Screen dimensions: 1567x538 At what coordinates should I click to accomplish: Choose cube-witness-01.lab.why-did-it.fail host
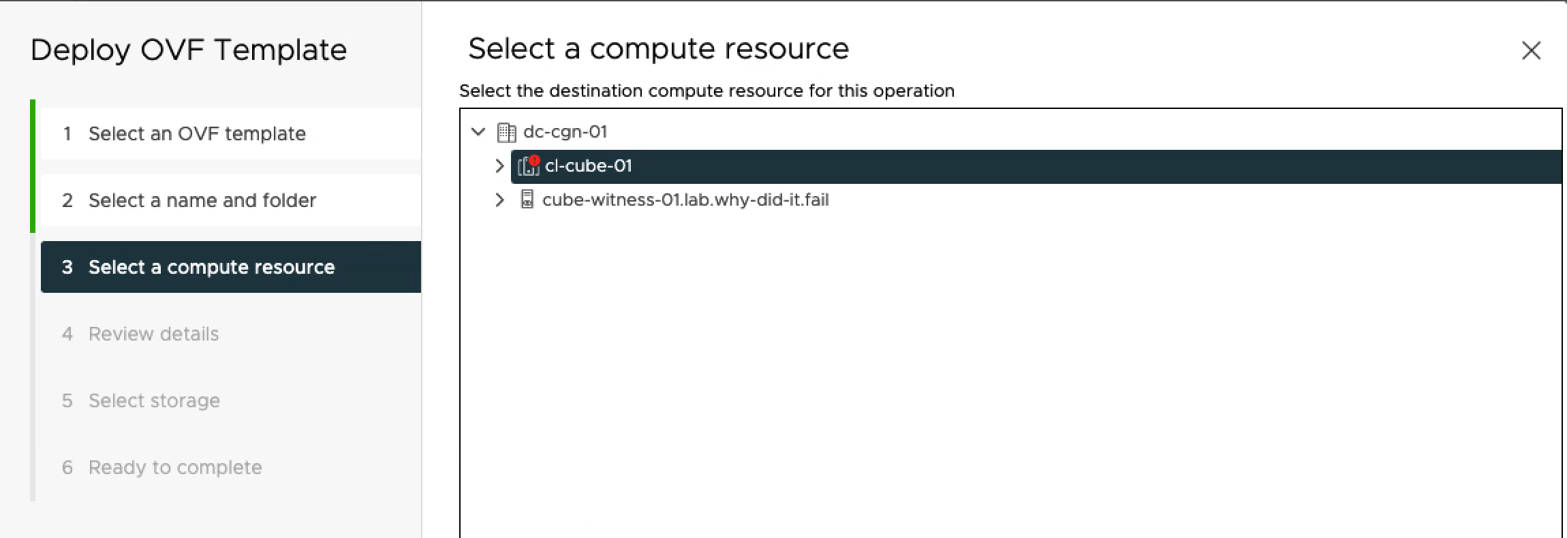685,200
